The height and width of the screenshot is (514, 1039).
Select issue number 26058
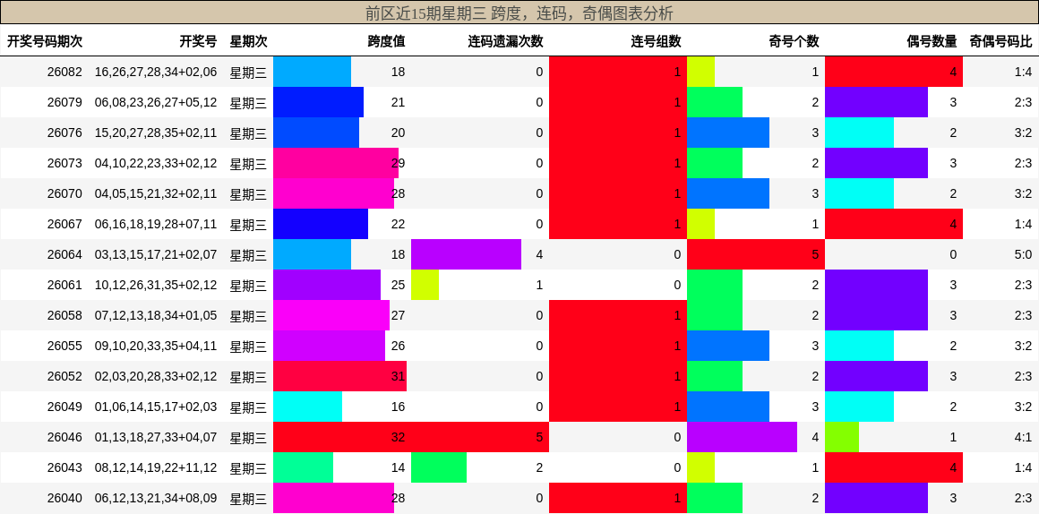pos(64,315)
